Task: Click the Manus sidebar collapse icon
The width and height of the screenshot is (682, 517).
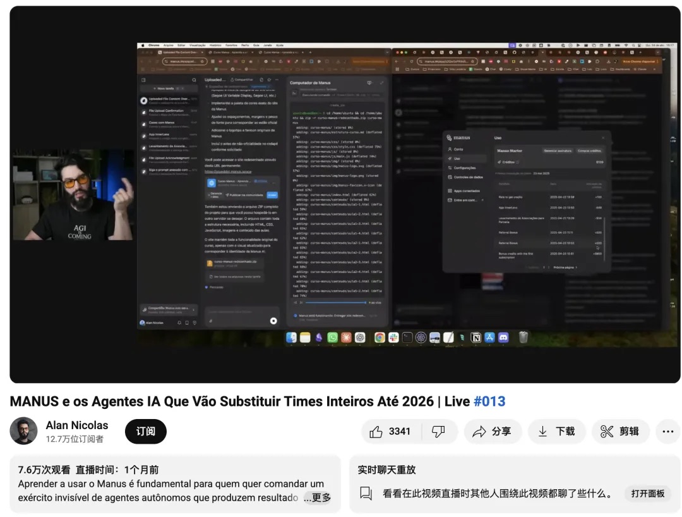Action: pyautogui.click(x=143, y=80)
